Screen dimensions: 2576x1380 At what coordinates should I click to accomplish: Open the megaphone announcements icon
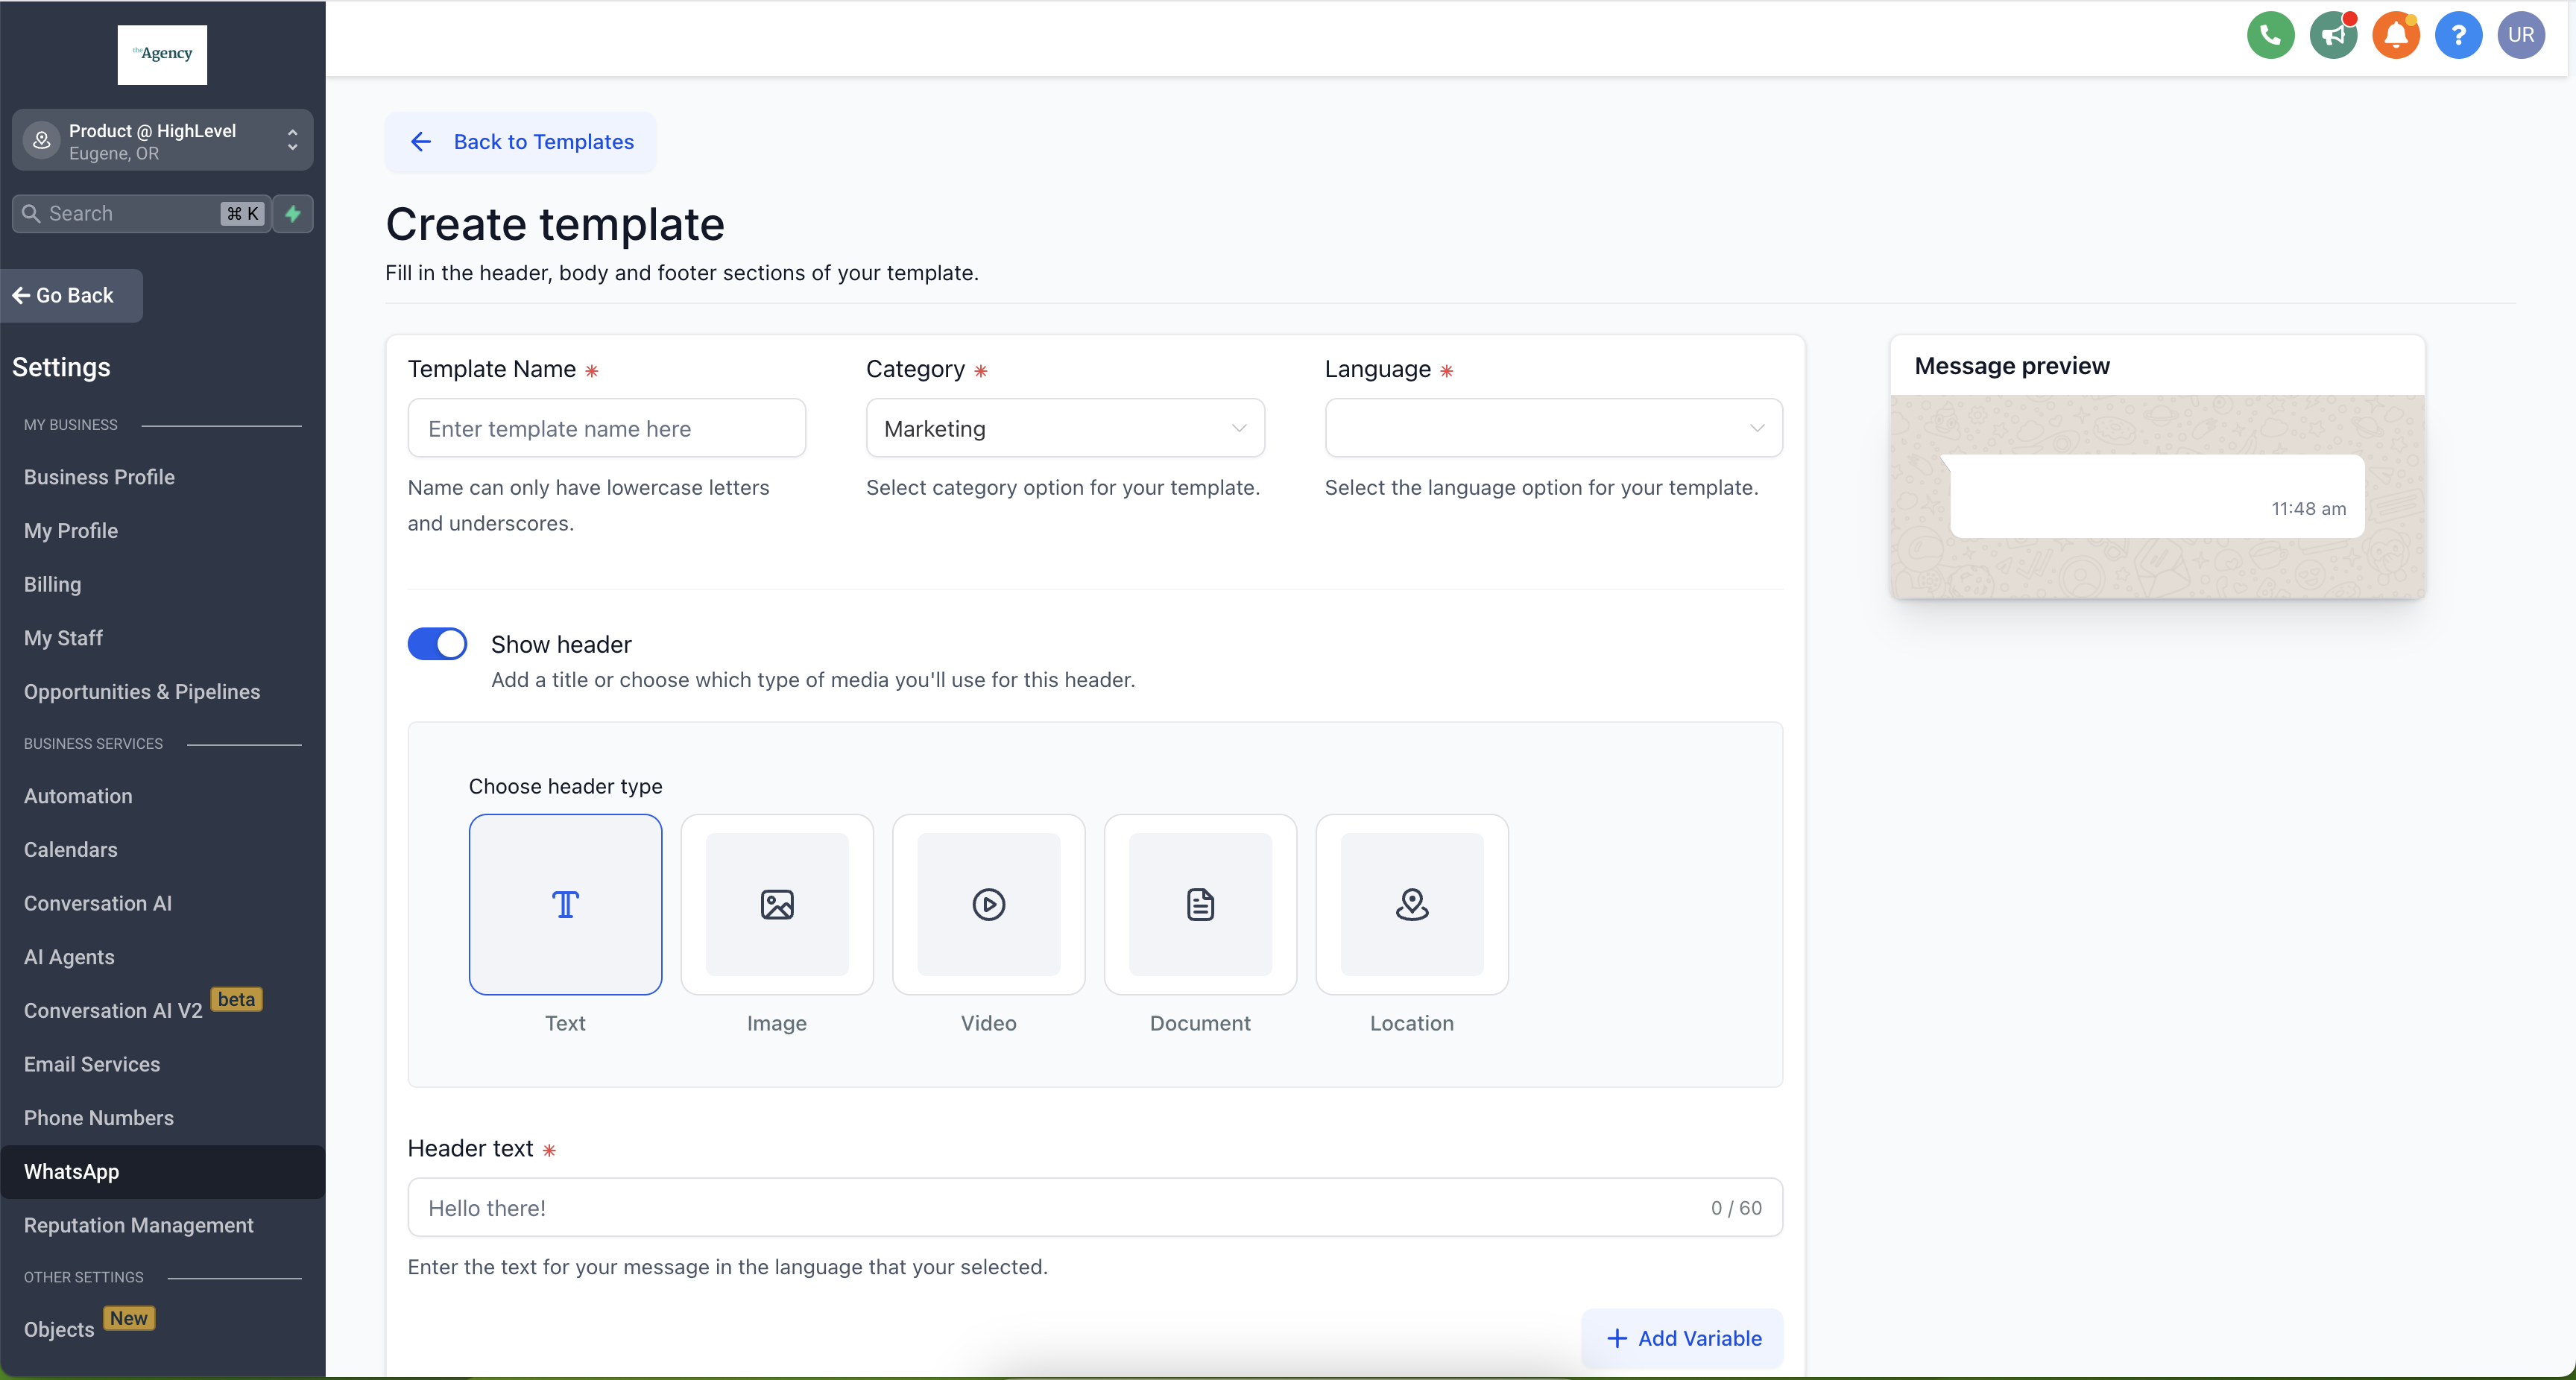[x=2333, y=36]
